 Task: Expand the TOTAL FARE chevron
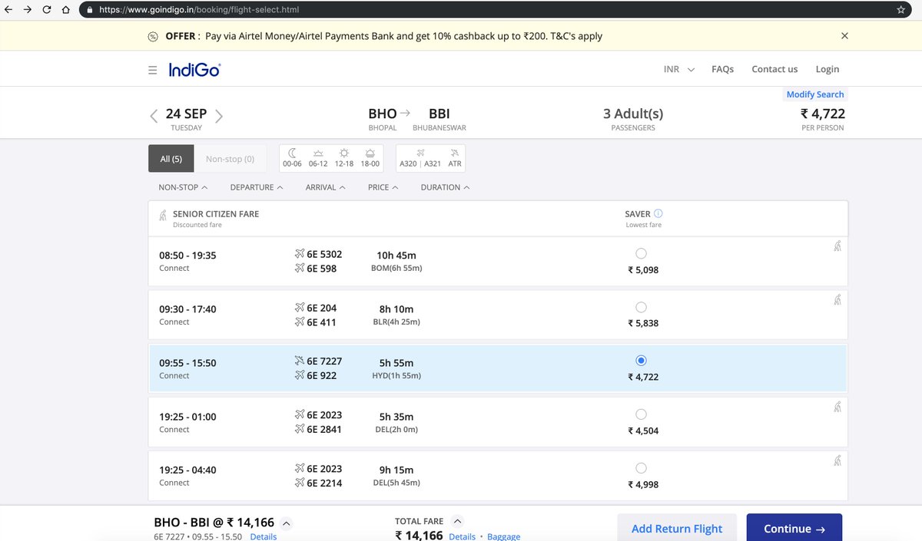tap(457, 521)
